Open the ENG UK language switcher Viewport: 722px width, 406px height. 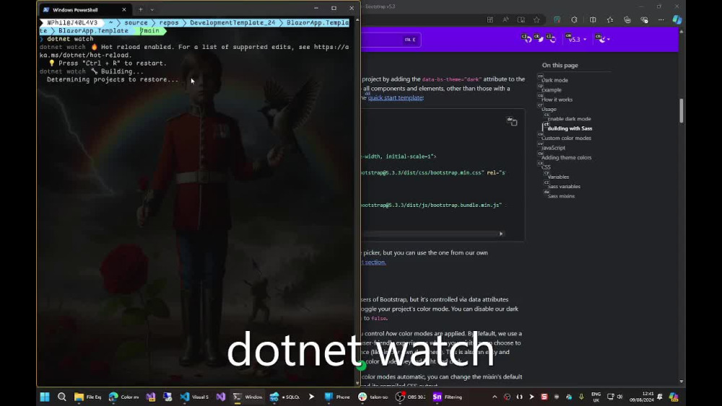[596, 397]
